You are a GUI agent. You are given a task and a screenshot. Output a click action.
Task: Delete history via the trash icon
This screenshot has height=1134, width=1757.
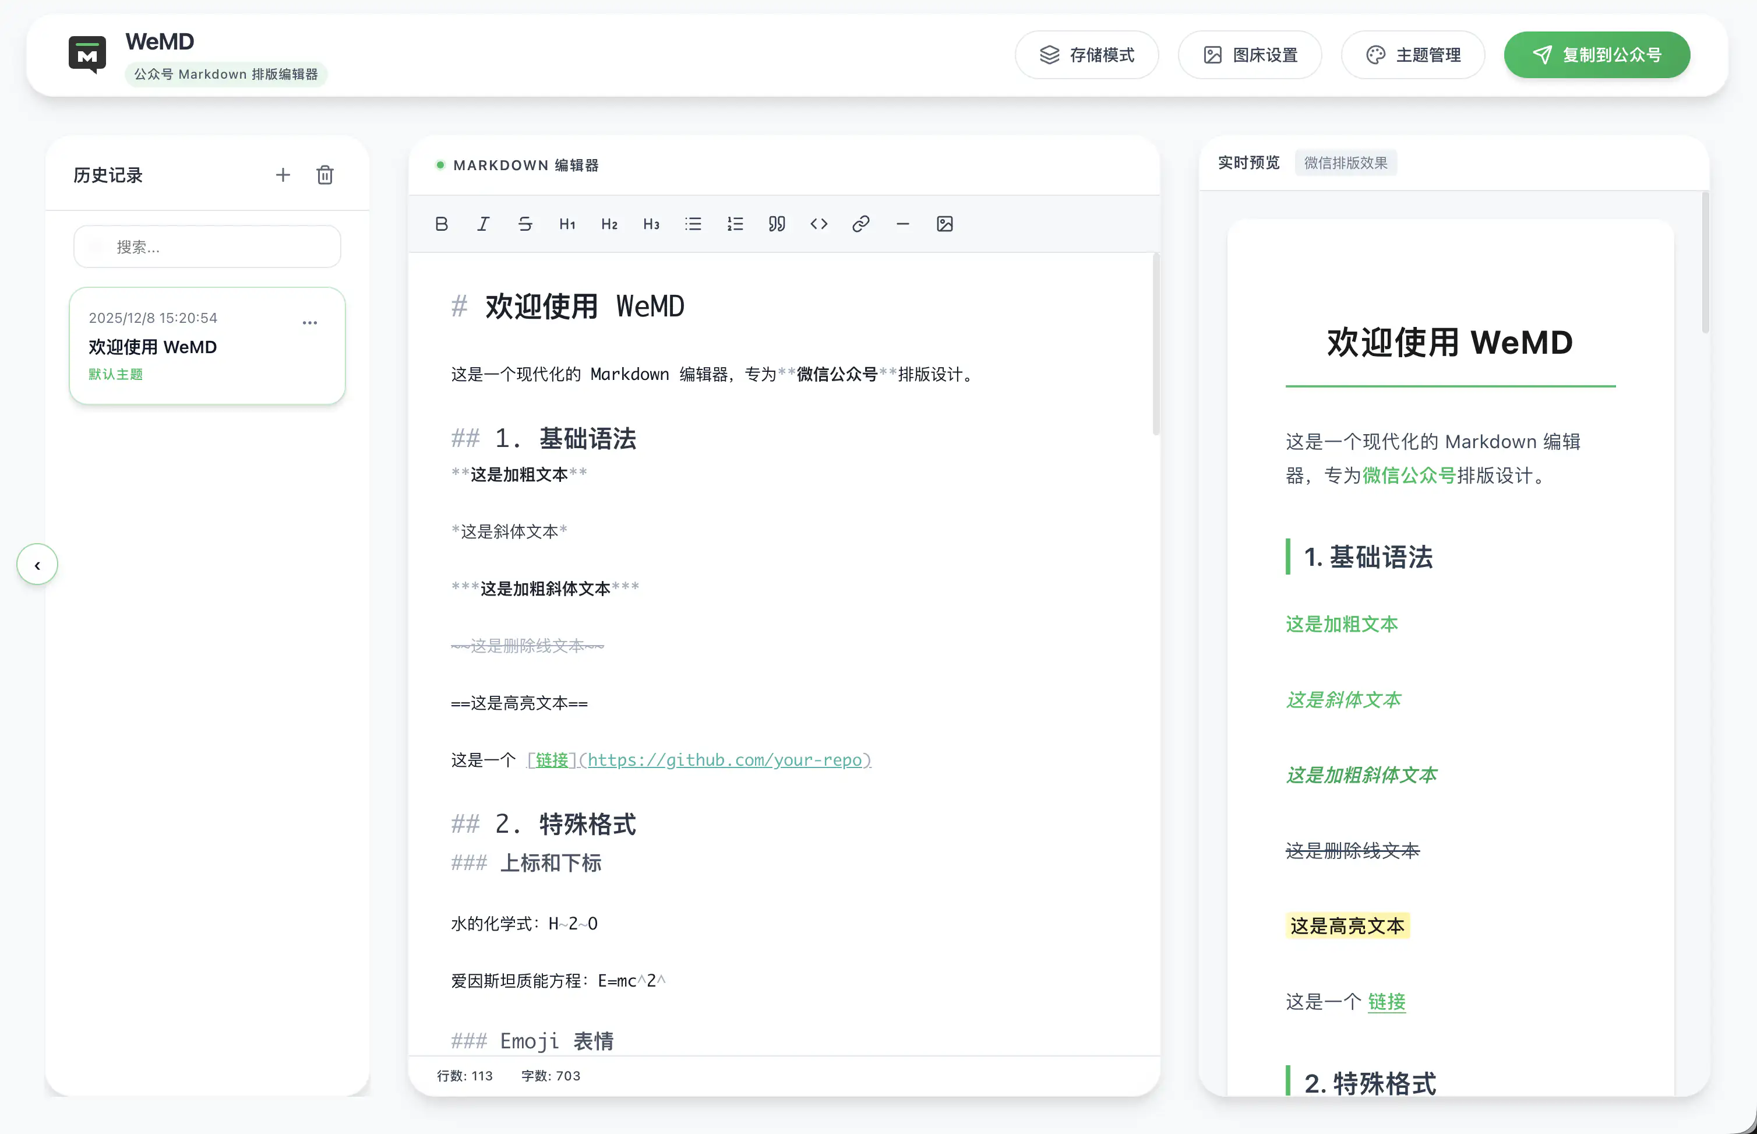coord(324,174)
